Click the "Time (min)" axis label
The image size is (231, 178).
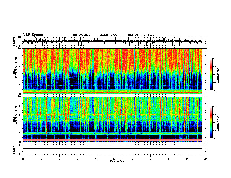117,161
